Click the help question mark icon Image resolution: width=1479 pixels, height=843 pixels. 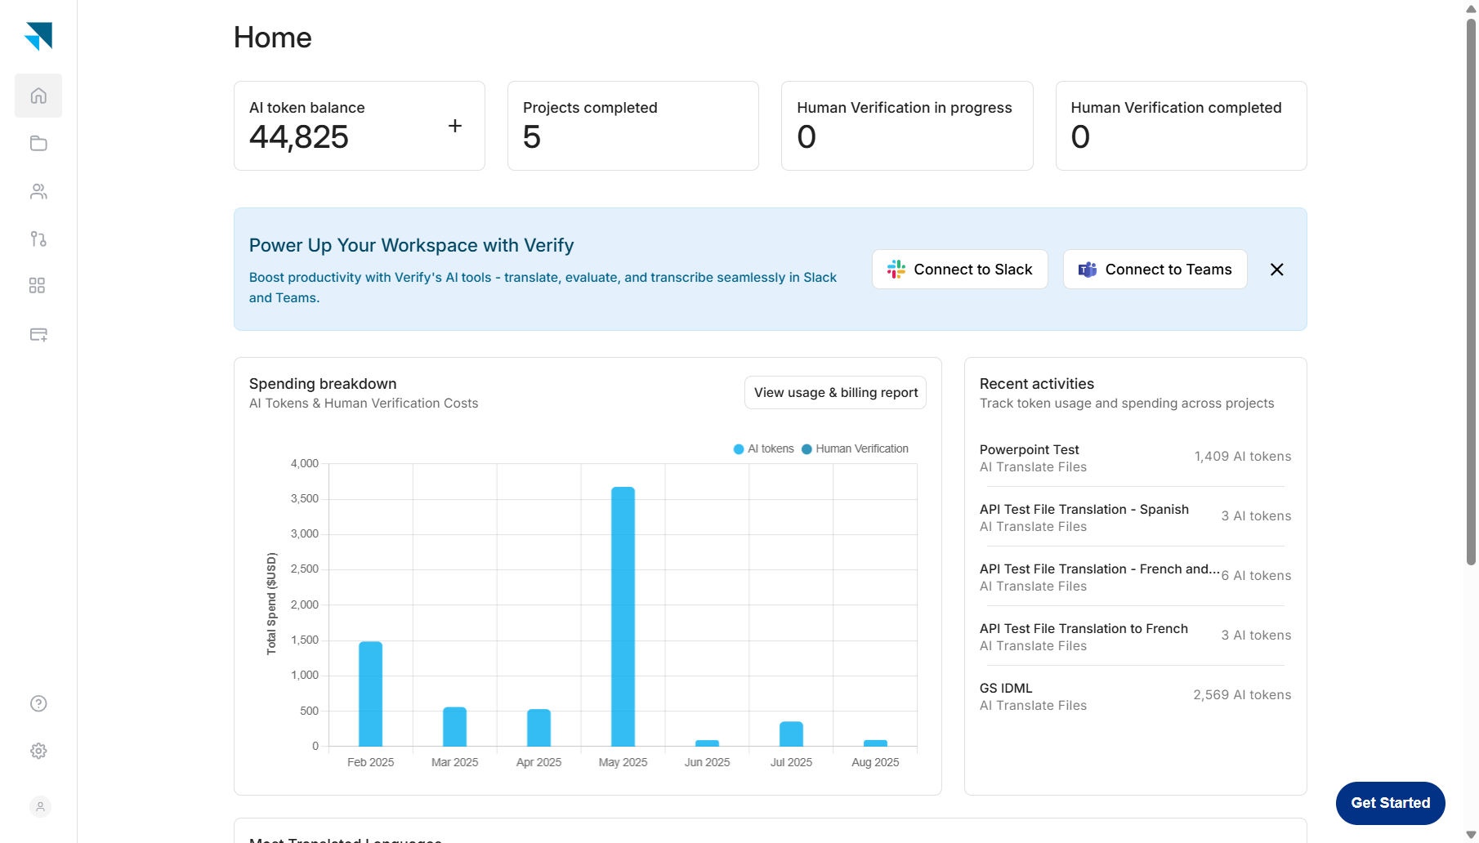point(38,703)
